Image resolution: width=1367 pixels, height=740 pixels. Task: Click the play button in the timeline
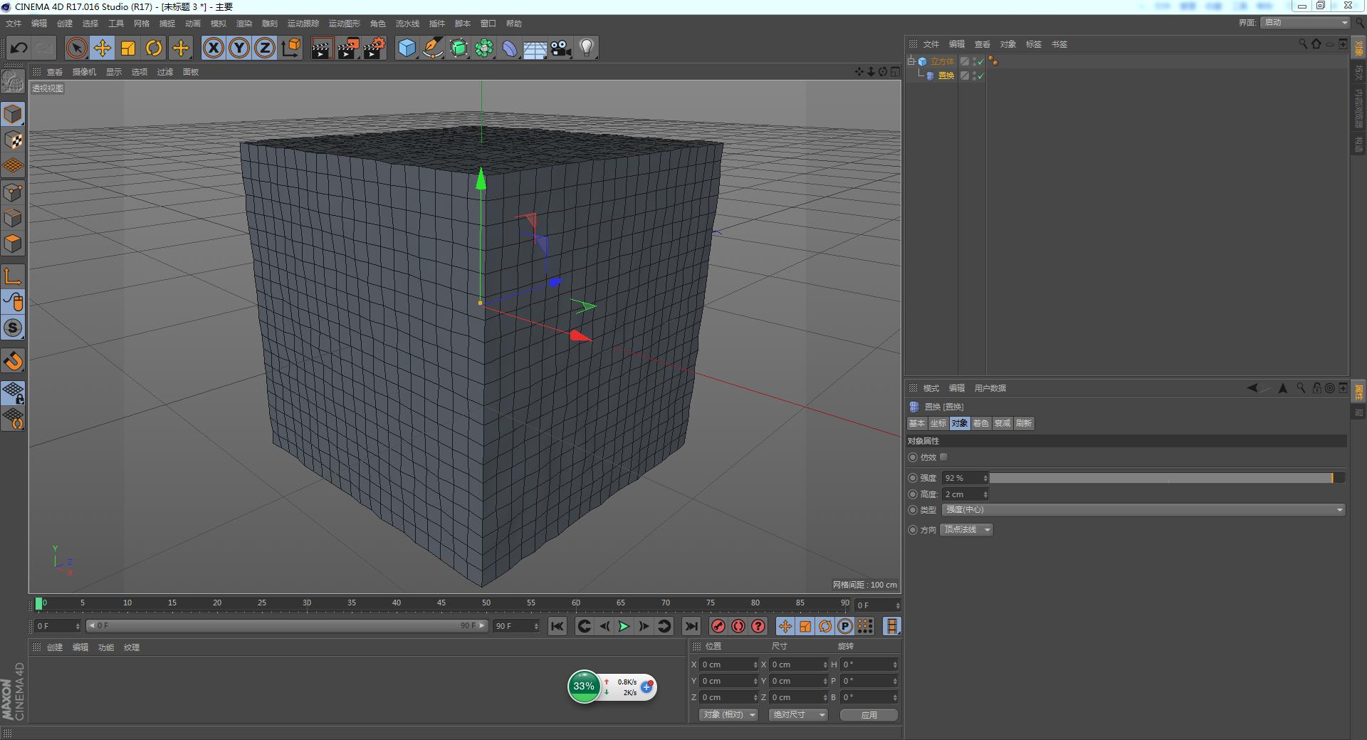[623, 626]
